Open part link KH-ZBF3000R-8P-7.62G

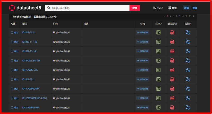pyautogui.click(x=35, y=98)
